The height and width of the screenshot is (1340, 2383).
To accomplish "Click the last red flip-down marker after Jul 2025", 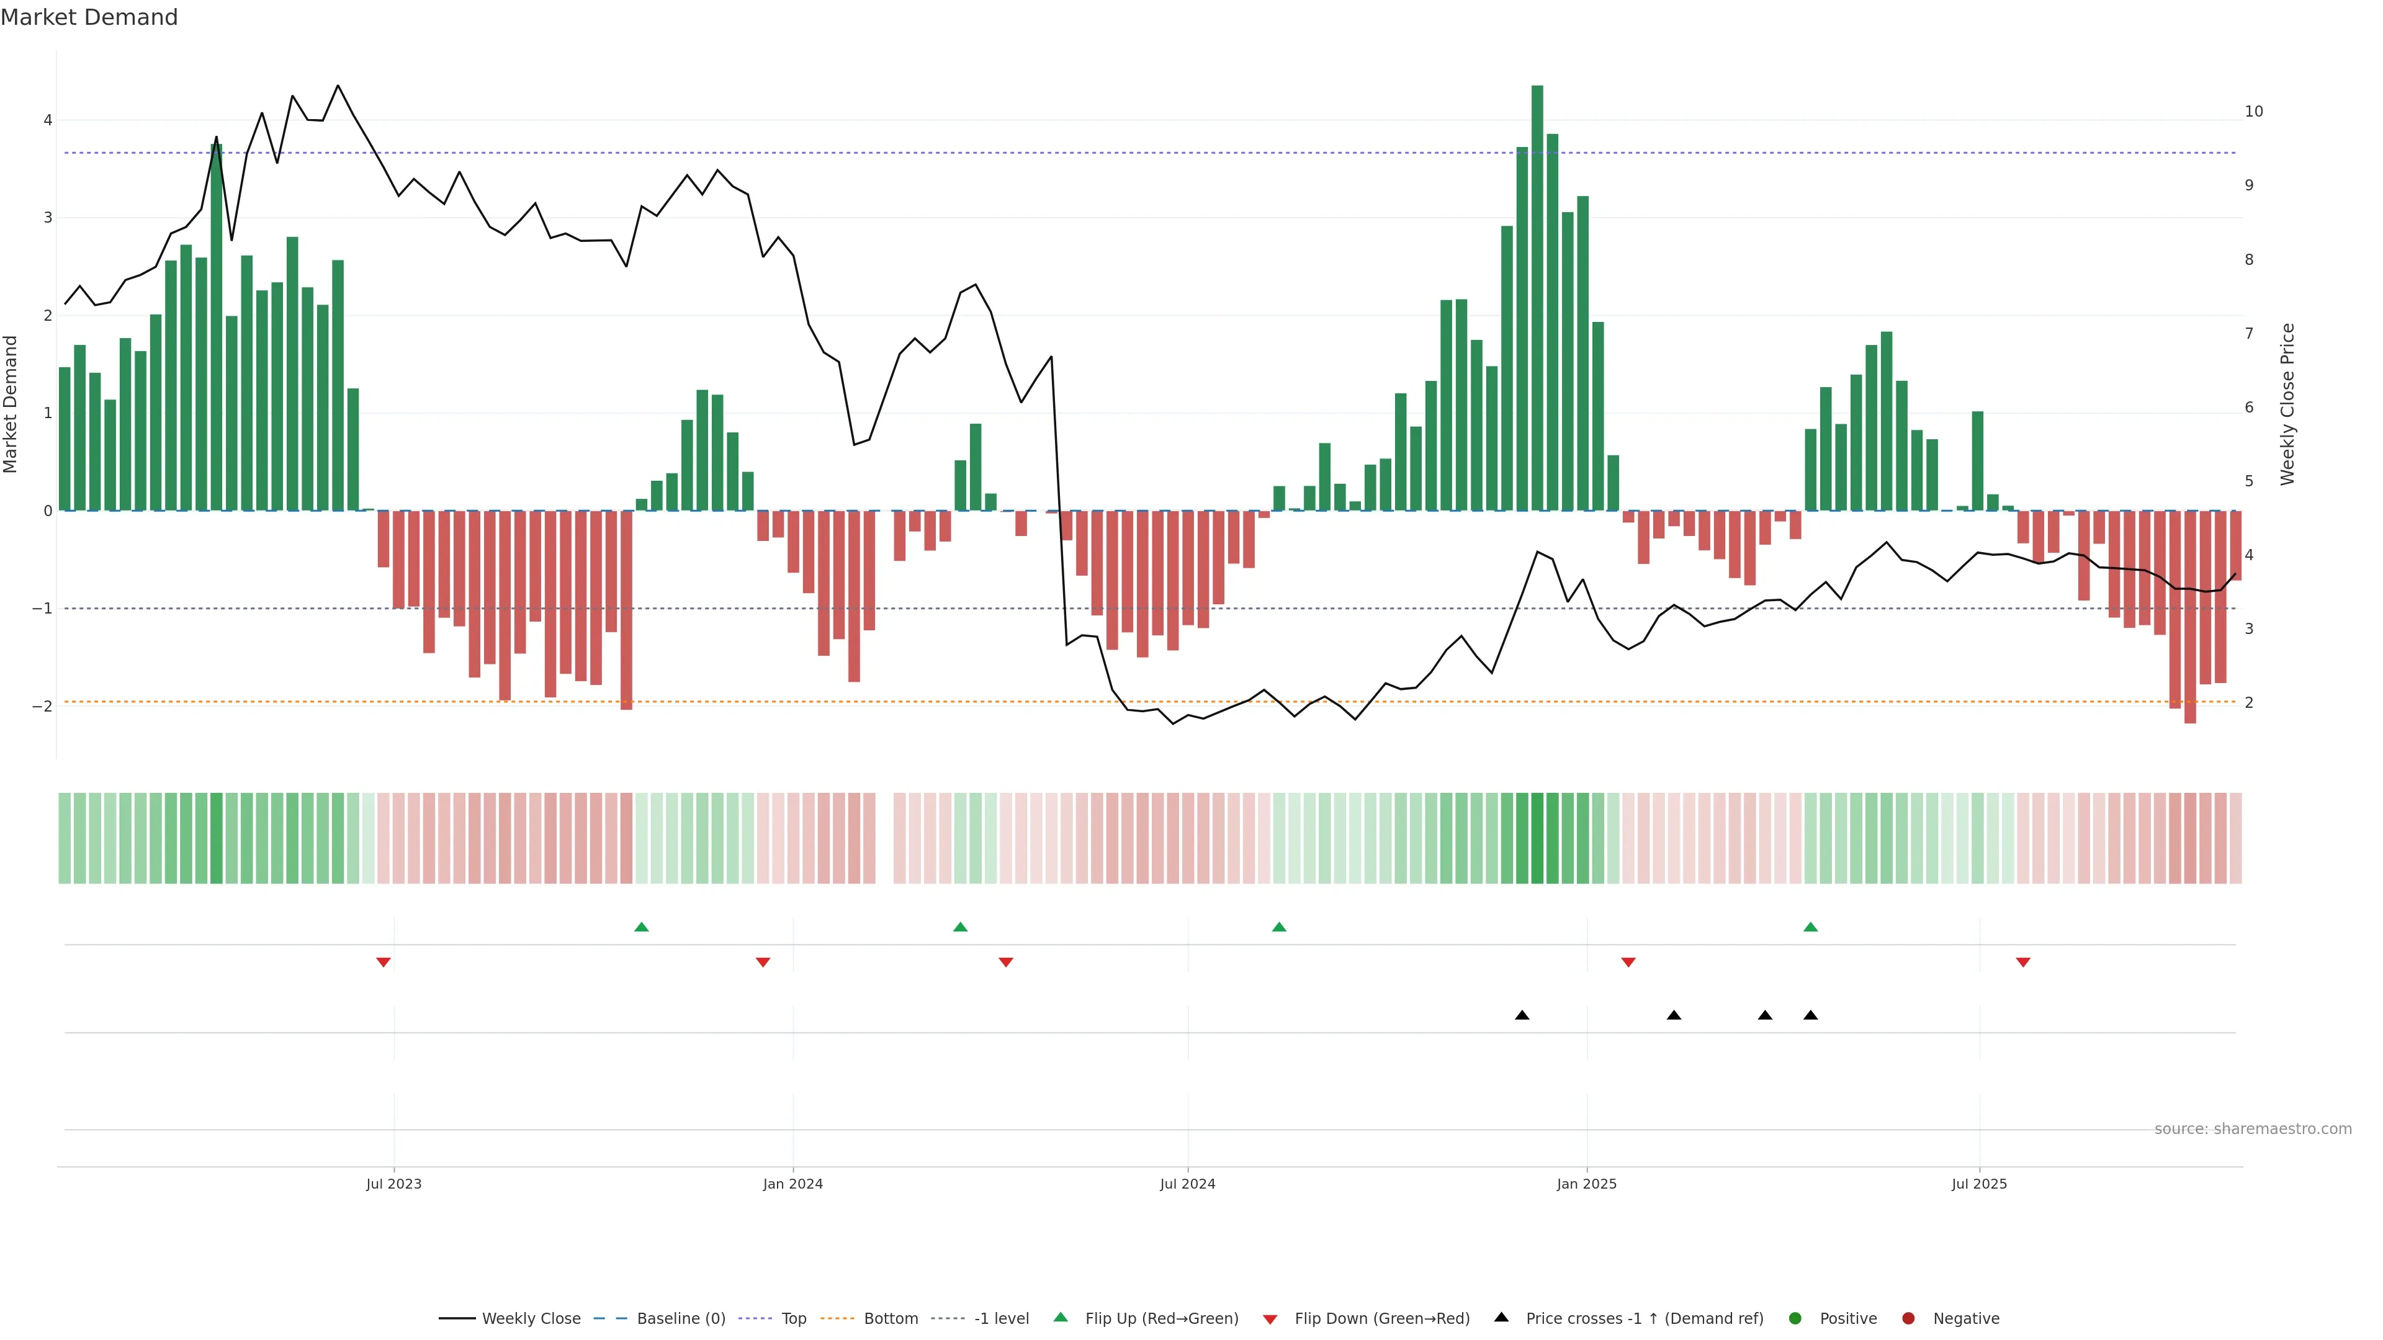I will click(2023, 963).
